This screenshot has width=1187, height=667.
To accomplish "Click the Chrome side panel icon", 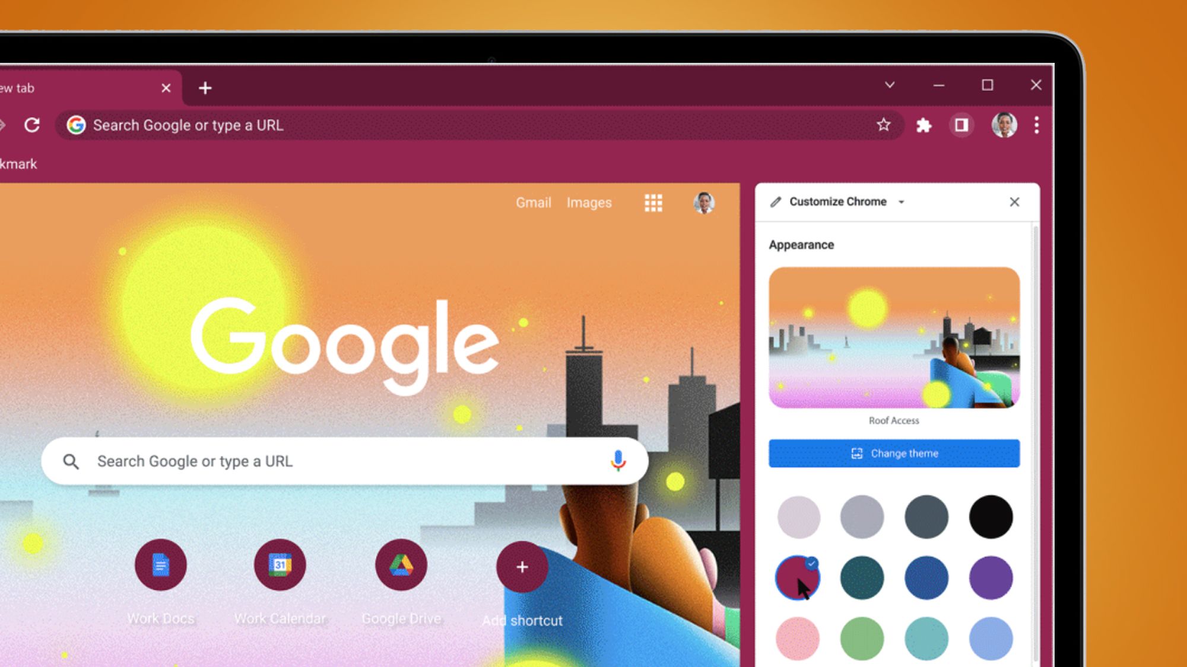I will (962, 125).
